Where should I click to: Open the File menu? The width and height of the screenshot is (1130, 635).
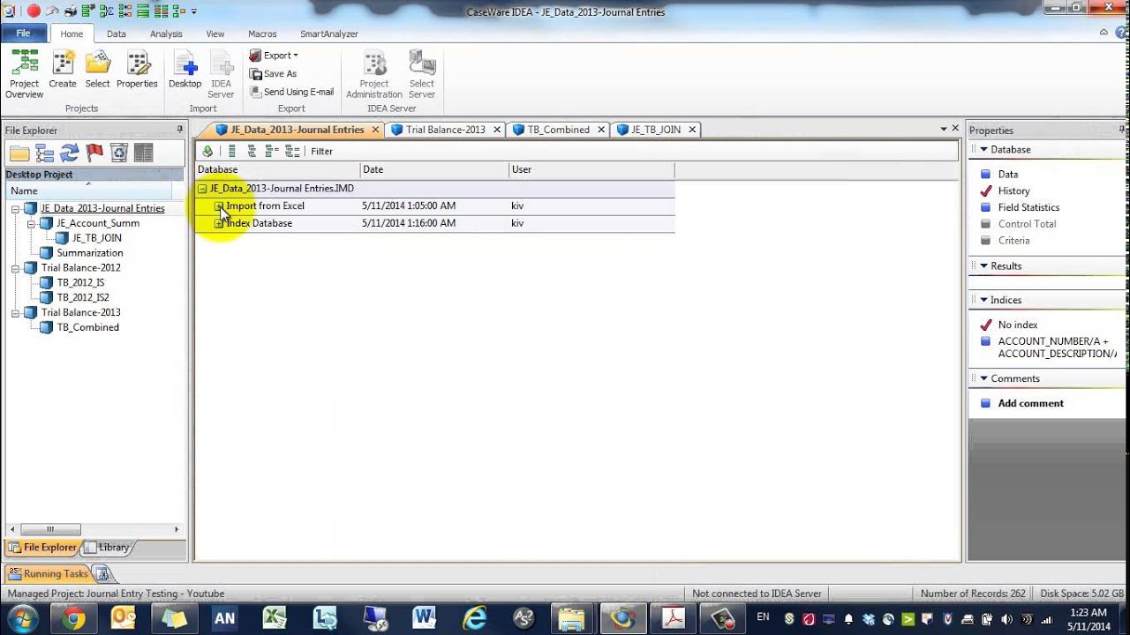pos(24,34)
